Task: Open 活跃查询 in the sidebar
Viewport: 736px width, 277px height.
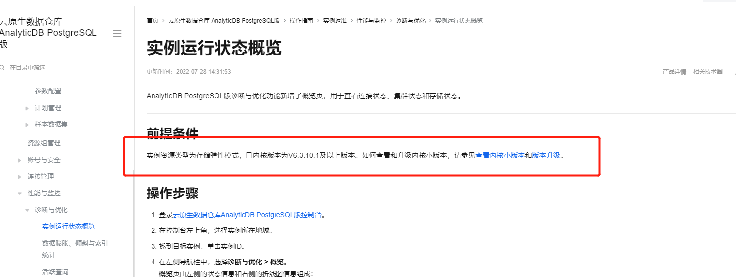Action: point(56,272)
